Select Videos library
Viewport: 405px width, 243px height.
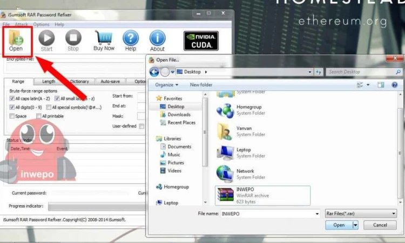coord(174,171)
